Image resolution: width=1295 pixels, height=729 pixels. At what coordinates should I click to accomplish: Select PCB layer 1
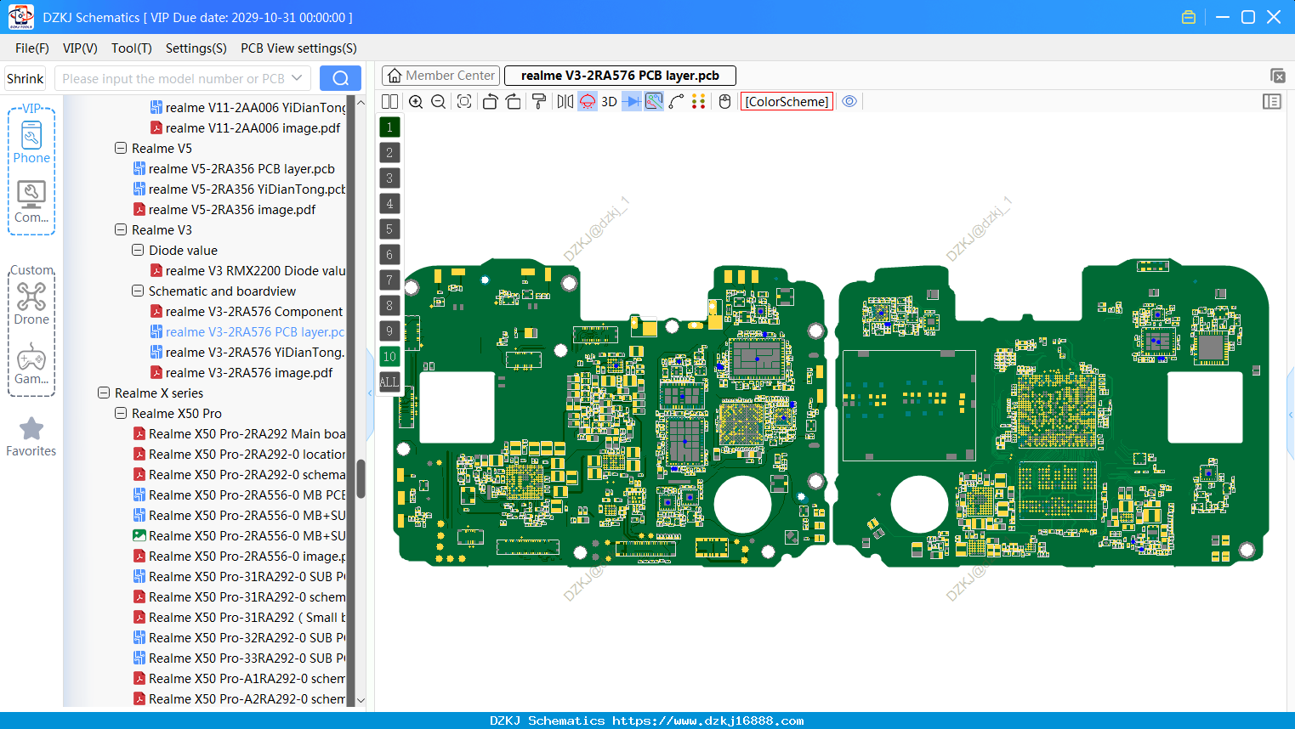coord(389,127)
